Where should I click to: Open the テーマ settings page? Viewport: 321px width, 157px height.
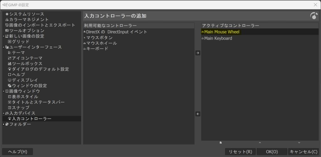pyautogui.click(x=18, y=53)
